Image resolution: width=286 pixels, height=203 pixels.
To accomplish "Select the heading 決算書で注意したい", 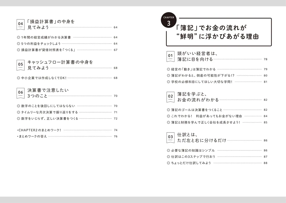I will tap(48, 90).
